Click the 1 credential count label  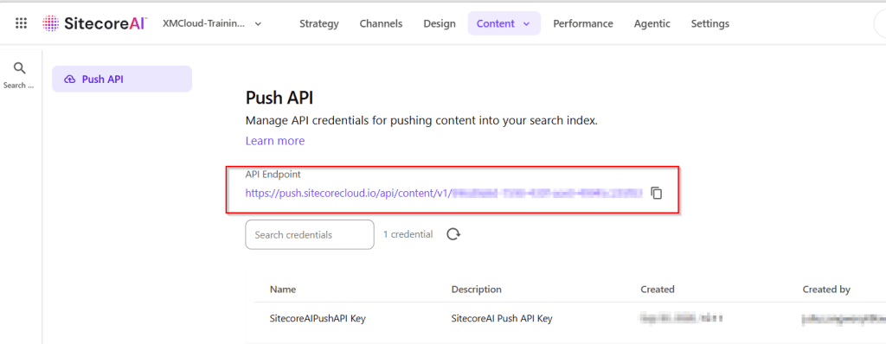pyautogui.click(x=408, y=234)
